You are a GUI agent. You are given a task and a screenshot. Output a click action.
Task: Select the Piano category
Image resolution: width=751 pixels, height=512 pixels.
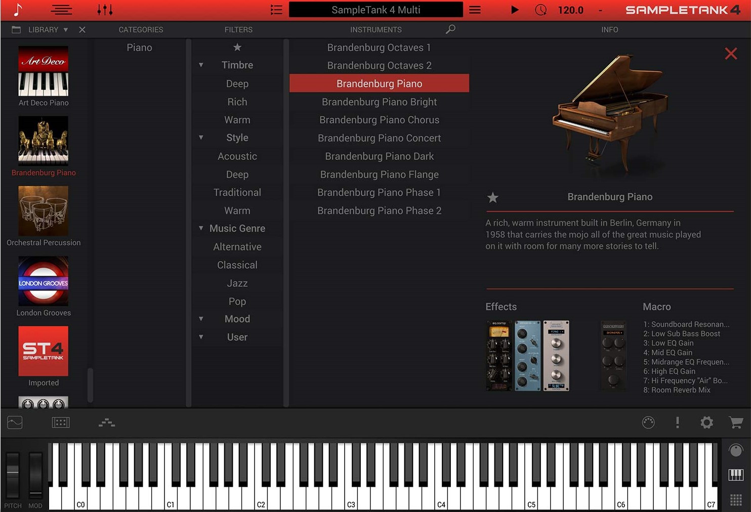pos(139,48)
